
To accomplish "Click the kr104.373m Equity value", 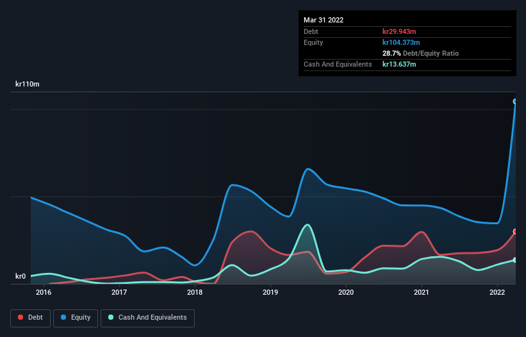I will 401,42.
